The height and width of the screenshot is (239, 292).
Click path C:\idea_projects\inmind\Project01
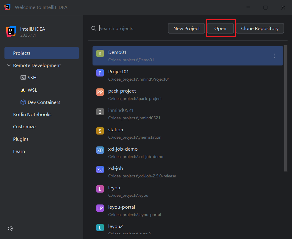click(x=139, y=79)
